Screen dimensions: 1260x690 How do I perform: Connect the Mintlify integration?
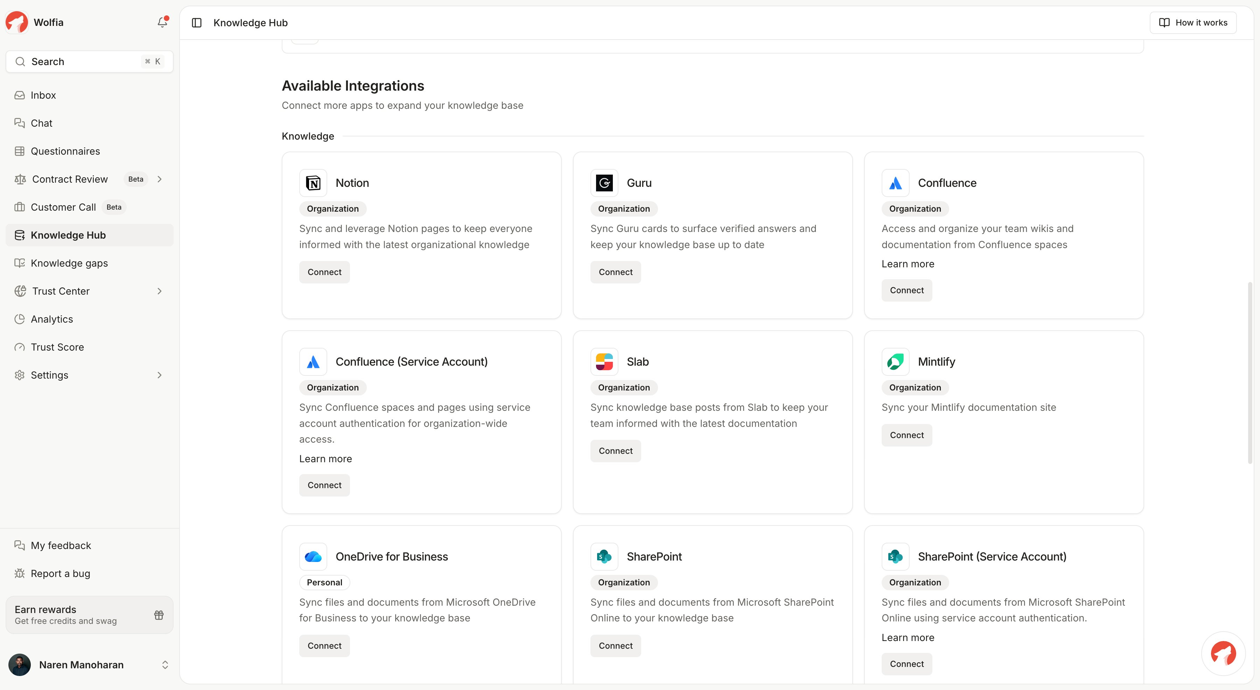tap(906, 435)
